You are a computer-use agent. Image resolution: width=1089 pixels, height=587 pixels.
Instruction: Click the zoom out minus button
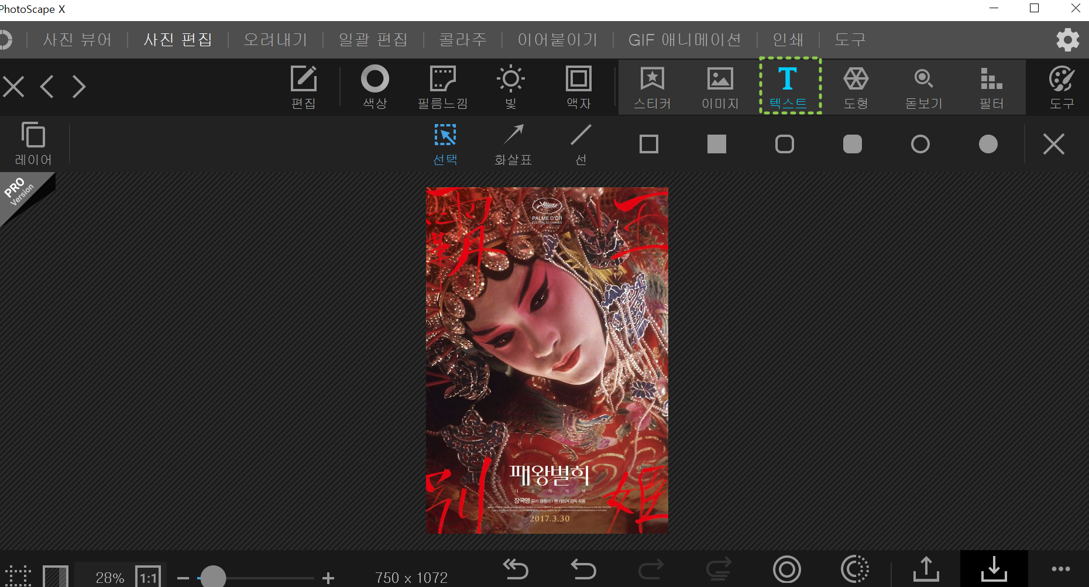183,578
